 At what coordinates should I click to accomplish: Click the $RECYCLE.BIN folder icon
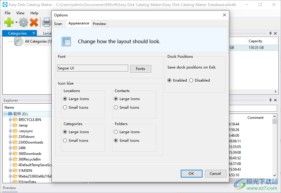[x=15, y=119]
